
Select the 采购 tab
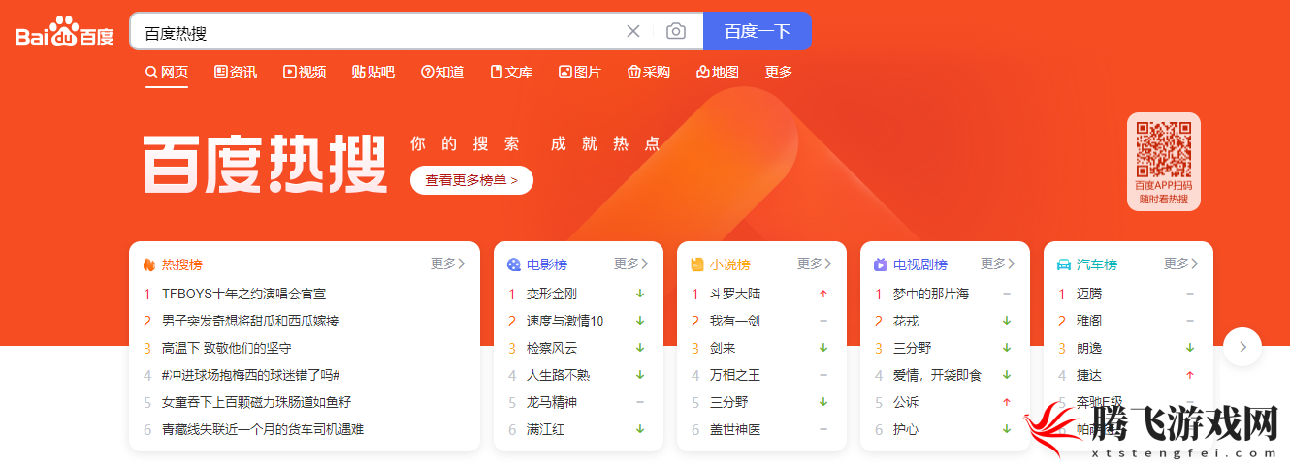(x=649, y=72)
